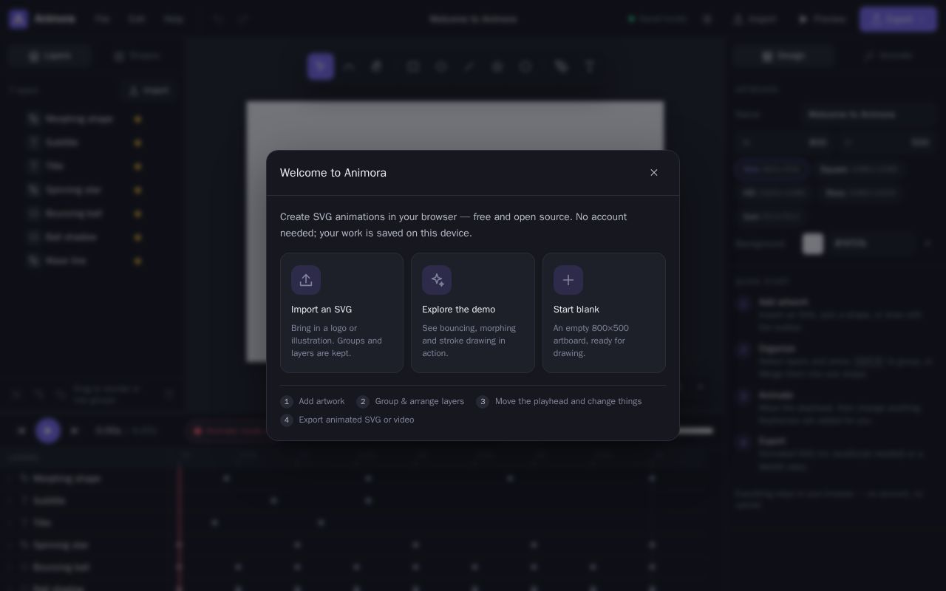Click the 'Move the playhead and change things' text
Screen dimensions: 946x591
coord(568,401)
